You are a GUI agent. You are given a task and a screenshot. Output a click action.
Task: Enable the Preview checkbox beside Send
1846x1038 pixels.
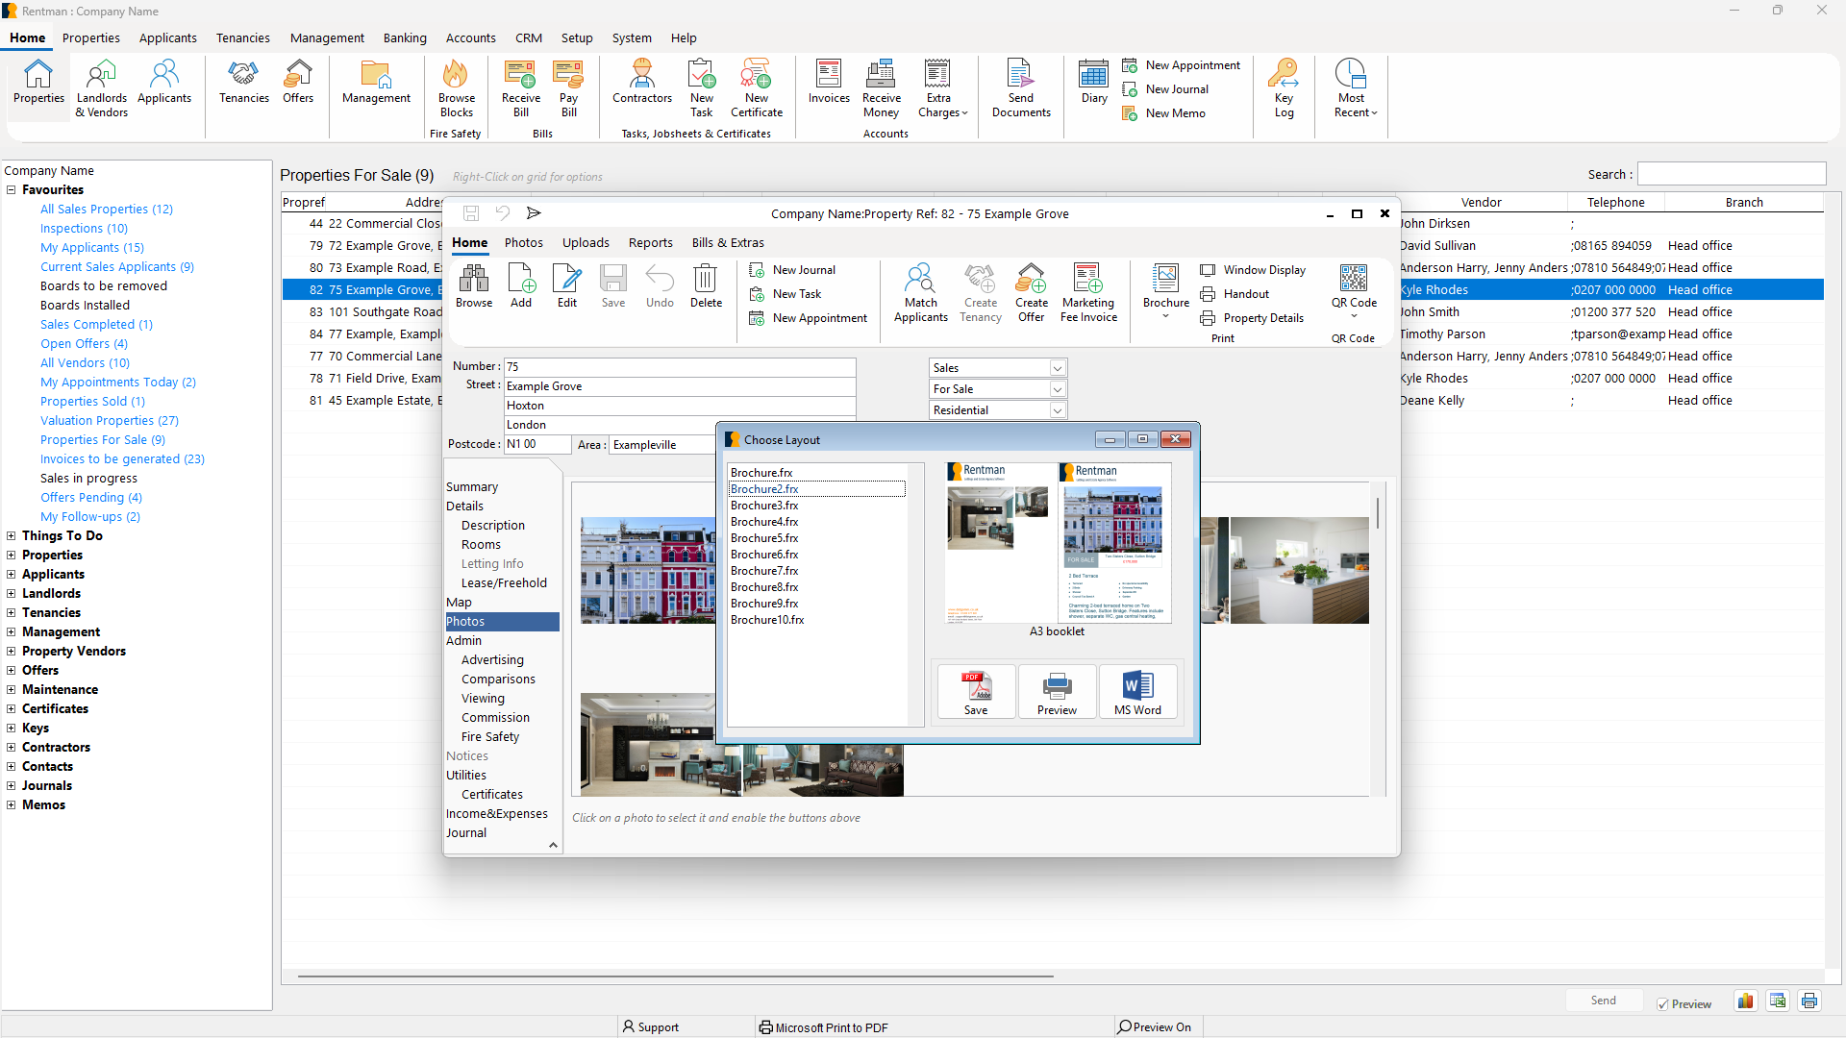tap(1662, 1003)
